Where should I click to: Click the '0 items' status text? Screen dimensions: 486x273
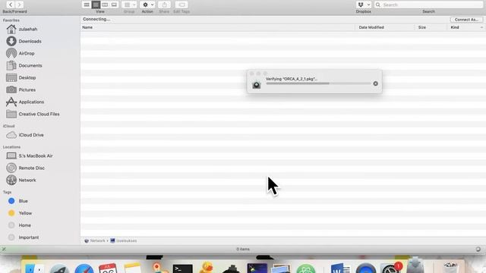point(243,249)
